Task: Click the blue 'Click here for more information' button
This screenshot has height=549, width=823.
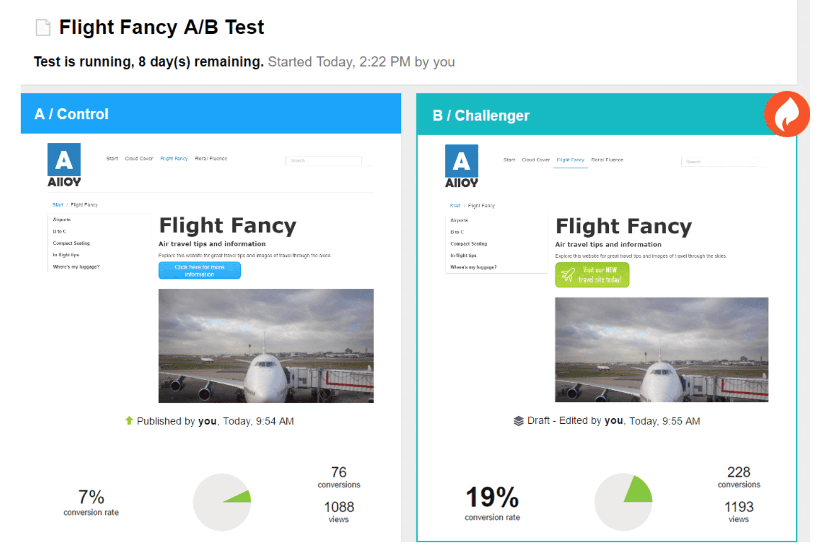Action: [x=200, y=270]
